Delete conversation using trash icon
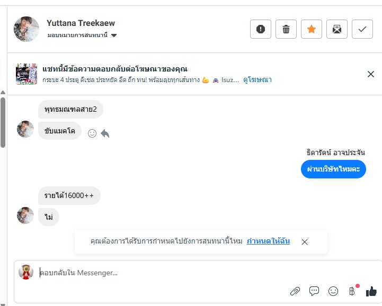The image size is (382, 306). coord(286,29)
